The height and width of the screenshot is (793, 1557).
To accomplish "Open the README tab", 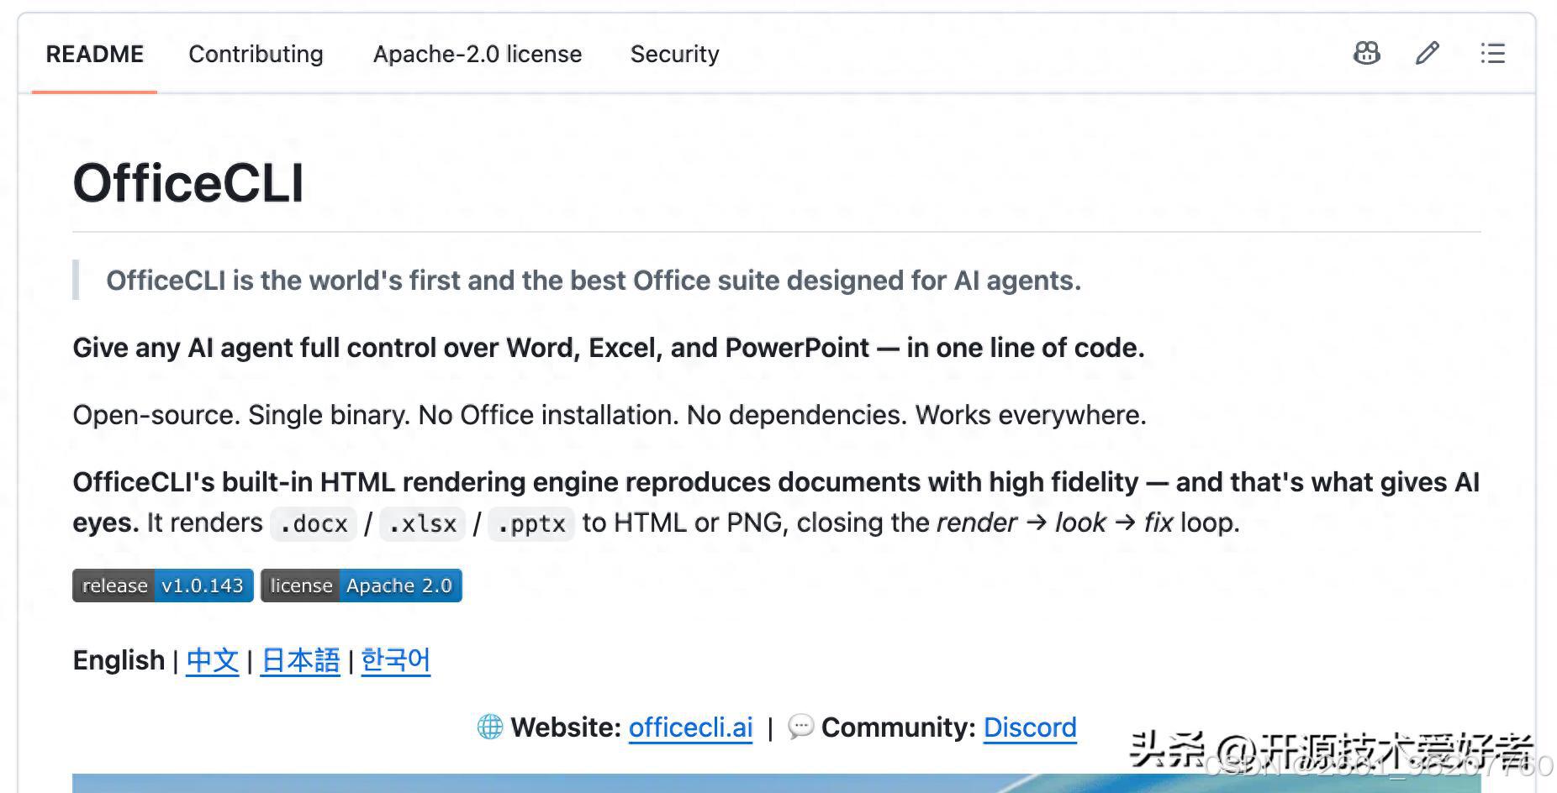I will (x=94, y=55).
